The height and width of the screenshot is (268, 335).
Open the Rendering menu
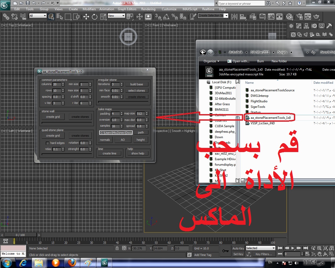[x=148, y=9]
